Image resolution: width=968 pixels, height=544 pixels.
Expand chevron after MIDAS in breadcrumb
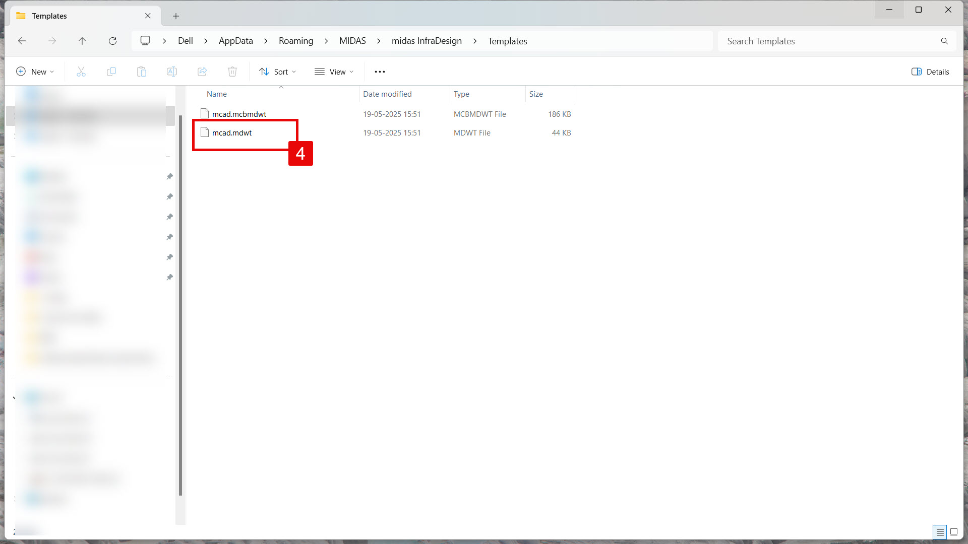click(x=379, y=41)
